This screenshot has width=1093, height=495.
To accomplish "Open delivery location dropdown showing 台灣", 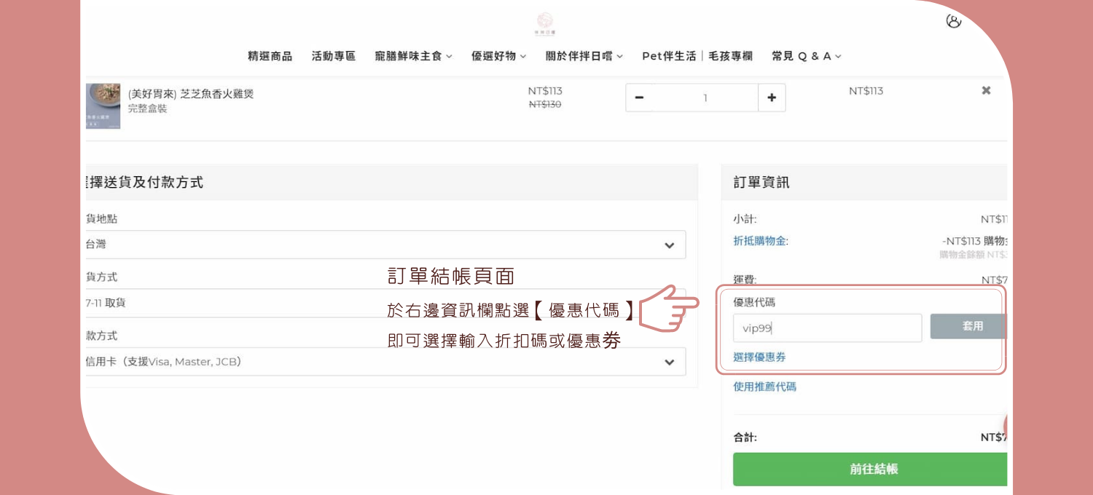I will pos(385,245).
